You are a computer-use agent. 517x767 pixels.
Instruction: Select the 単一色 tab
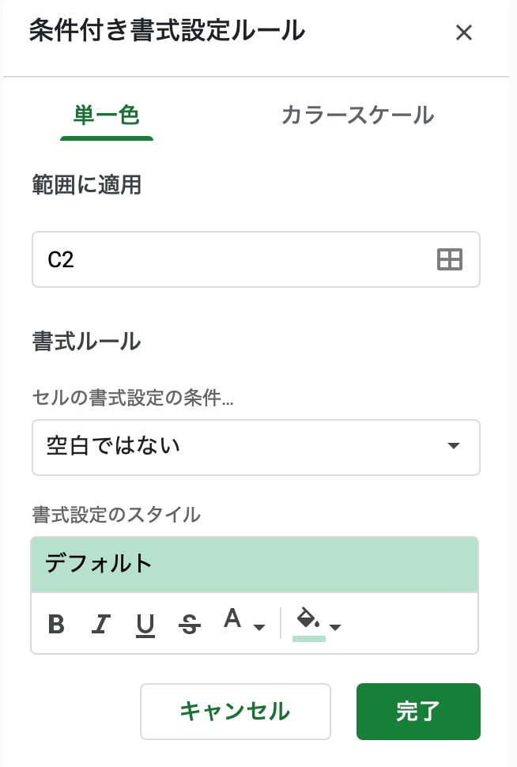click(x=106, y=115)
